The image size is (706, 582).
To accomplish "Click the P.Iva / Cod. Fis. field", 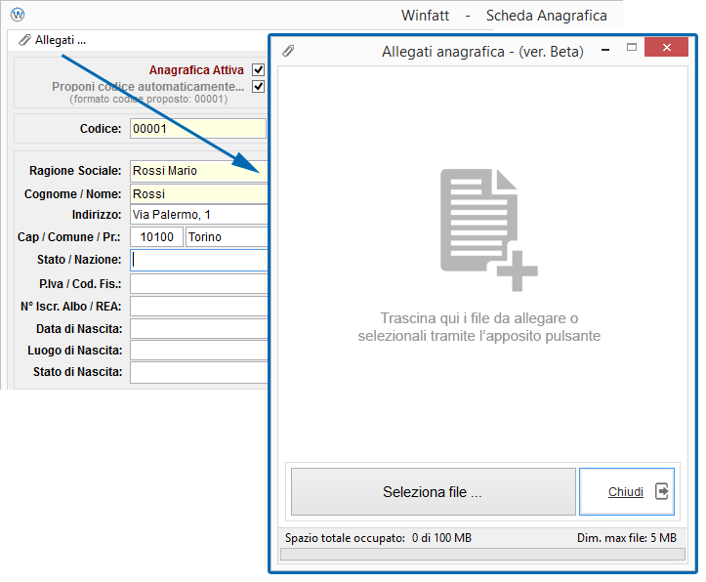I will pyautogui.click(x=198, y=284).
